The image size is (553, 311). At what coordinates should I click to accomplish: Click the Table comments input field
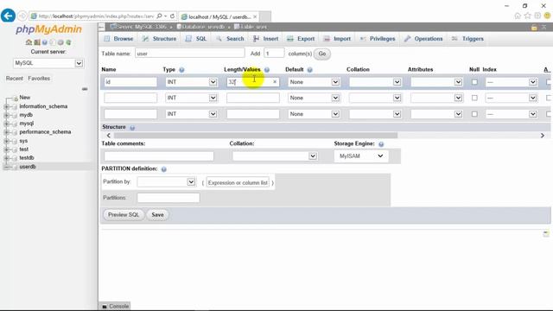point(159,155)
